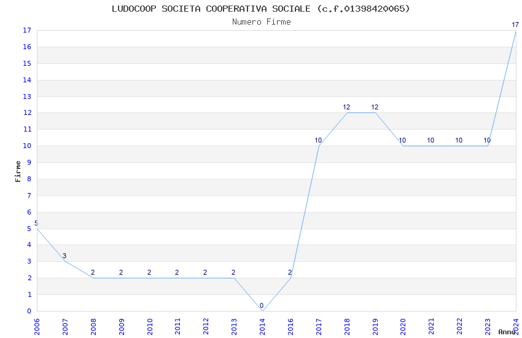Select the 2008 data point labeled 2
The width and height of the screenshot is (522, 338).
(x=93, y=278)
